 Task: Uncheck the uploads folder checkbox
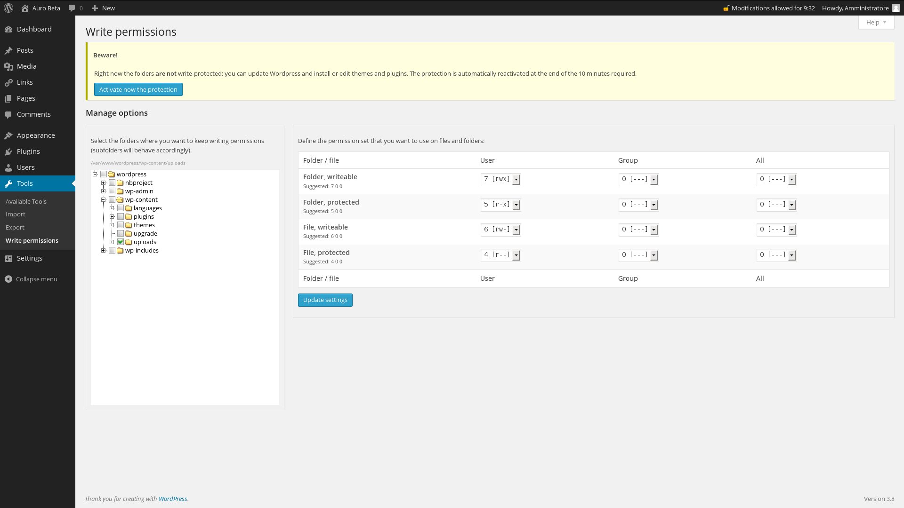pos(121,242)
